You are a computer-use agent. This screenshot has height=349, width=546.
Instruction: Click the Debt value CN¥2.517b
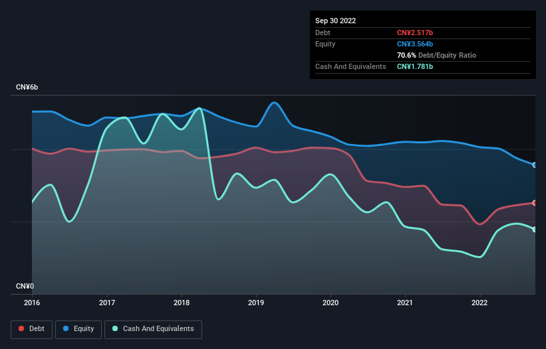(415, 33)
